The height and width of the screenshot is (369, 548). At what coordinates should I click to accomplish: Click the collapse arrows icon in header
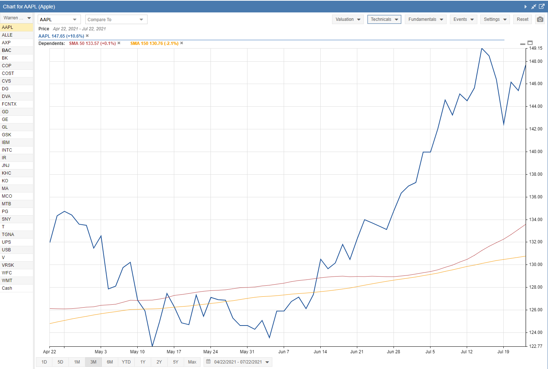point(534,7)
